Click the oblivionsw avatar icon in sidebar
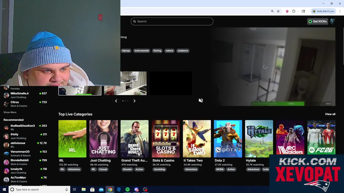The height and width of the screenshot is (193, 344). 6,145
